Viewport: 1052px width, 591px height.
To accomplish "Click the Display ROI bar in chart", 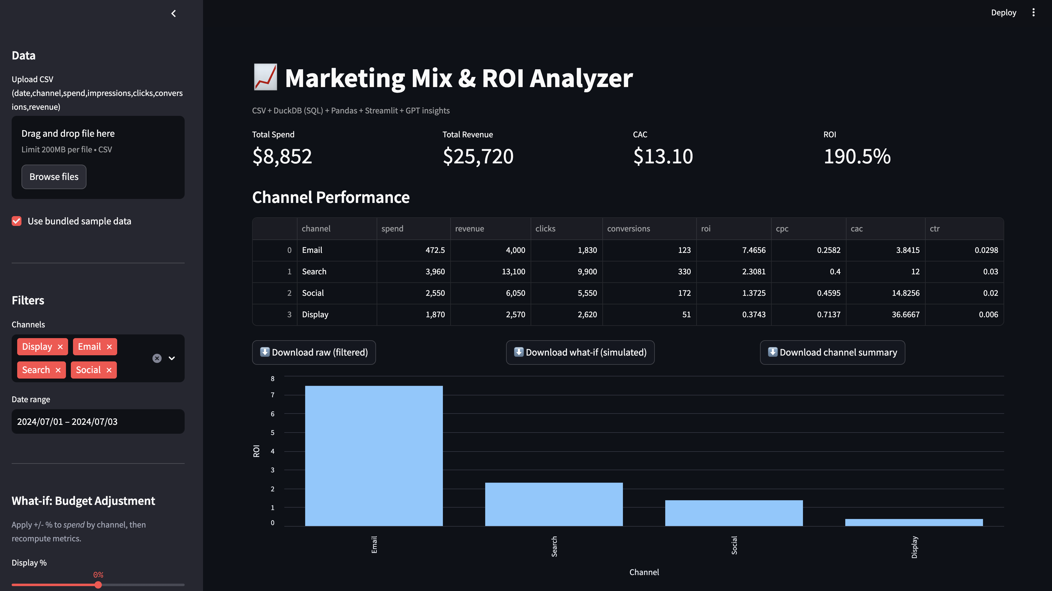I will coord(914,522).
